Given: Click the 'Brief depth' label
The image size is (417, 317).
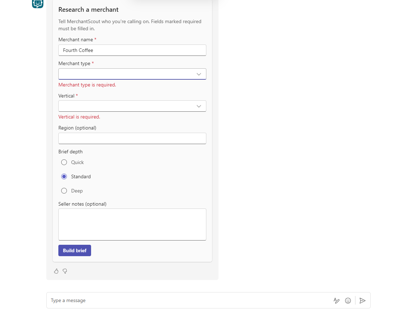Looking at the screenshot, I should coord(70,152).
